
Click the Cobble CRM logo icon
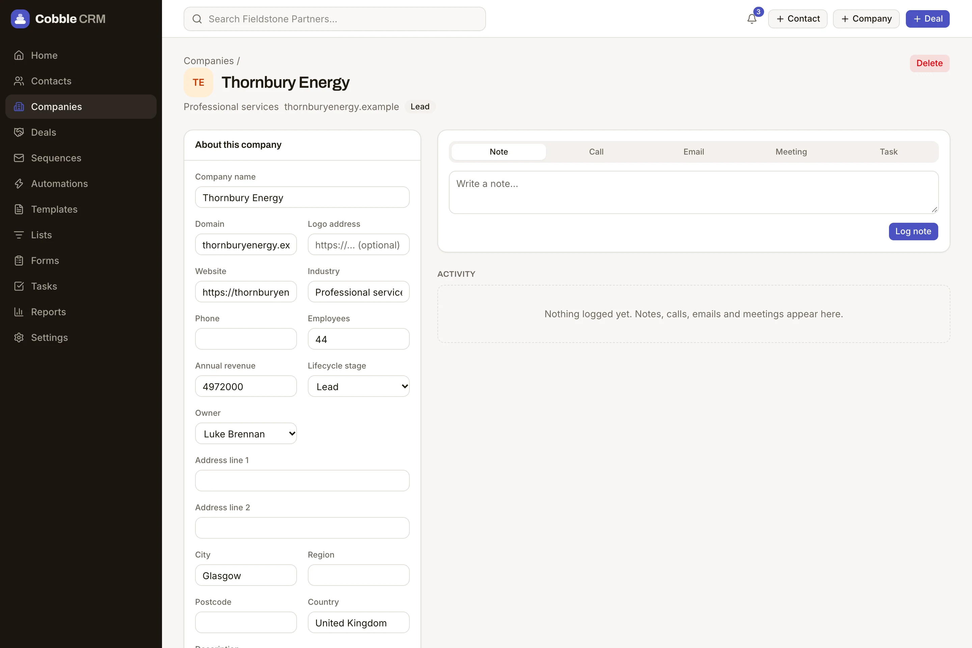coord(20,19)
